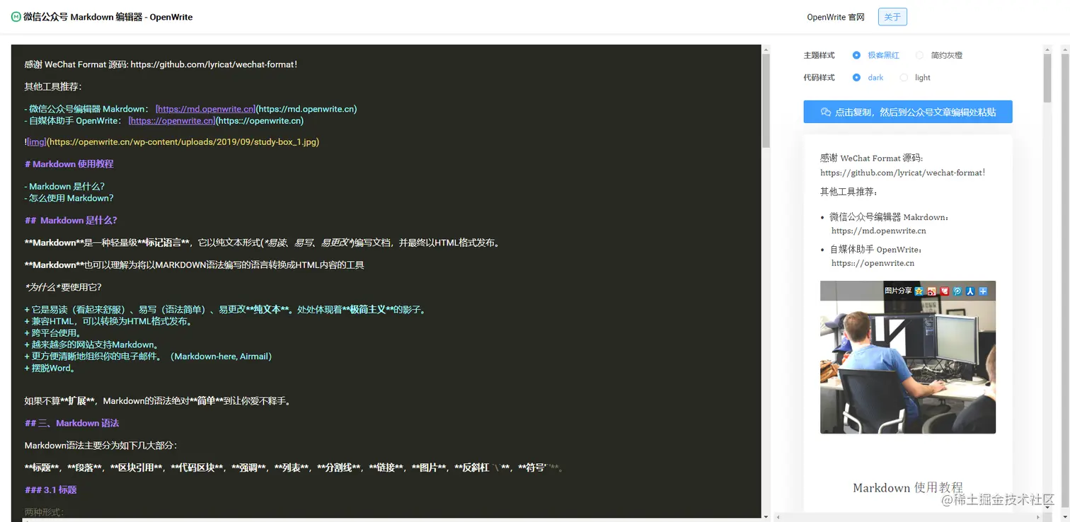Click preview link https://openwrite.cn
This screenshot has height=522, width=1070.
(873, 263)
